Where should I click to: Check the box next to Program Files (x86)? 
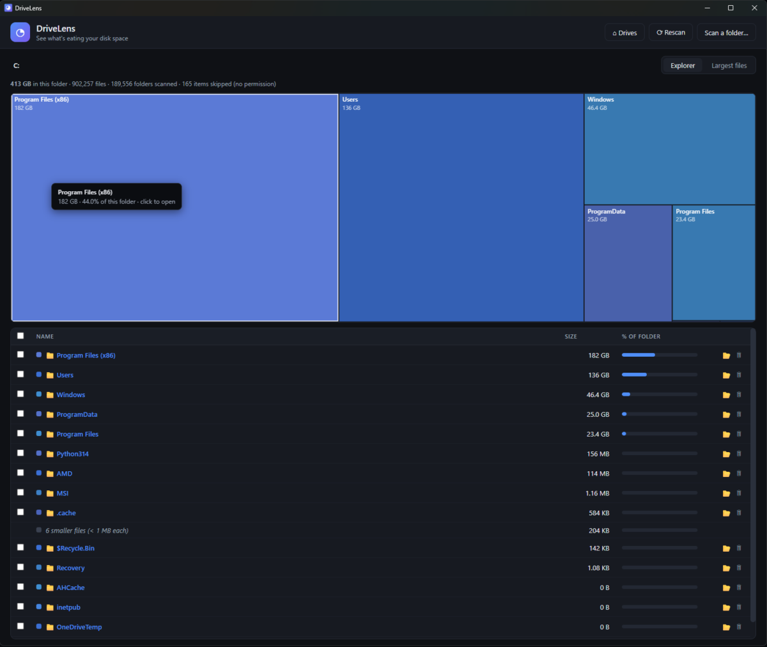(x=20, y=355)
